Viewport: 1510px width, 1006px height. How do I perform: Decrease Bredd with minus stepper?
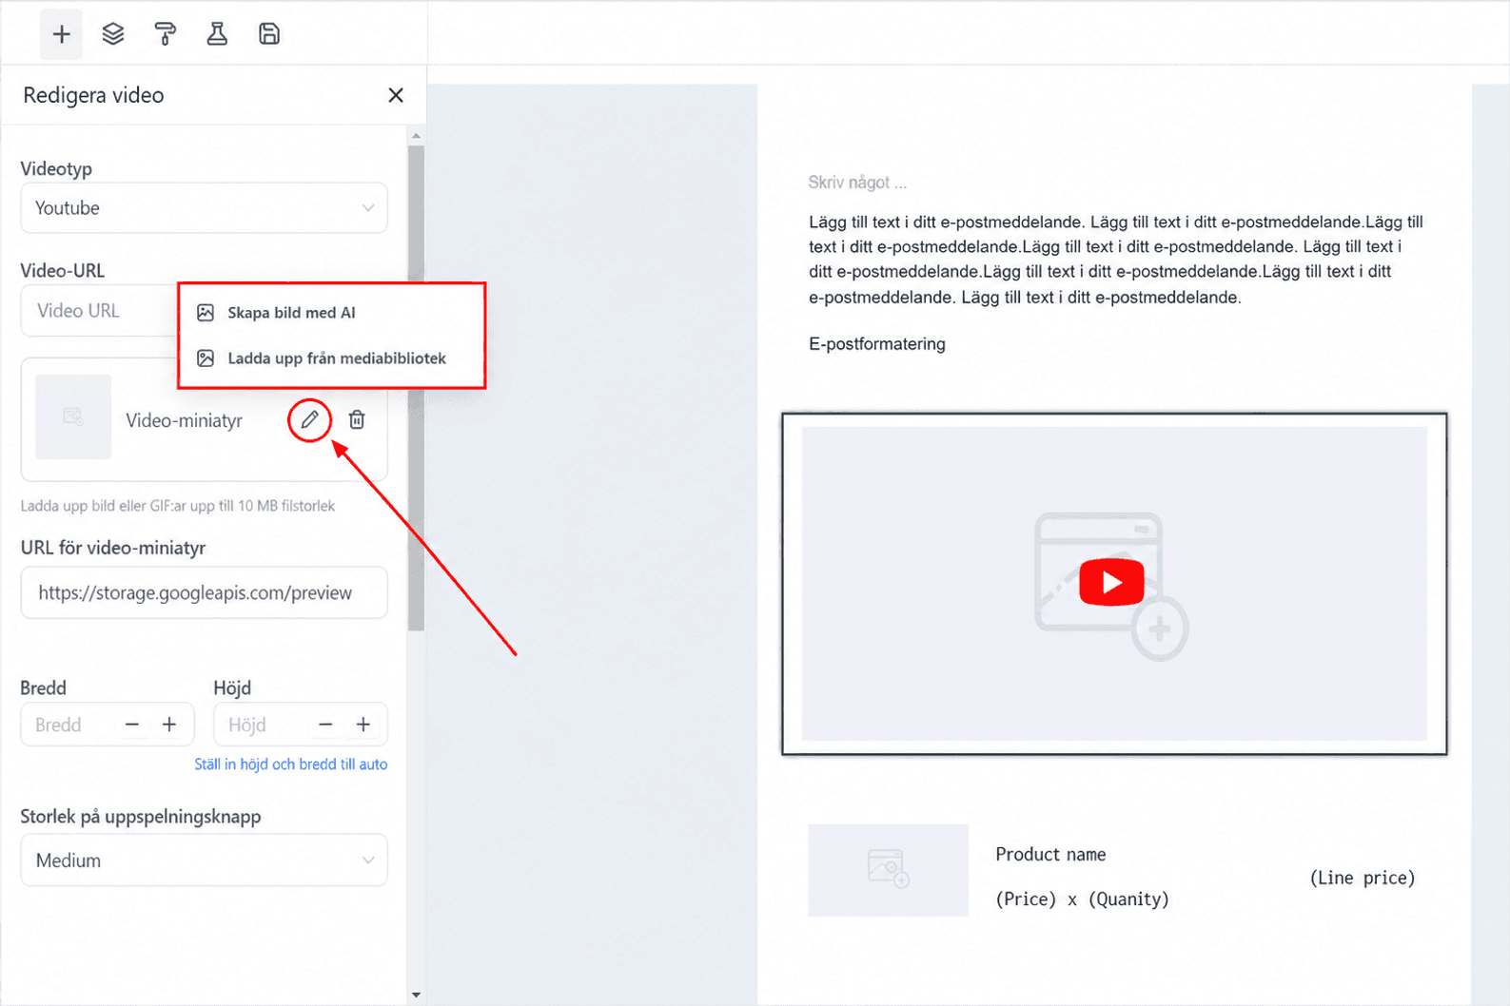(132, 725)
